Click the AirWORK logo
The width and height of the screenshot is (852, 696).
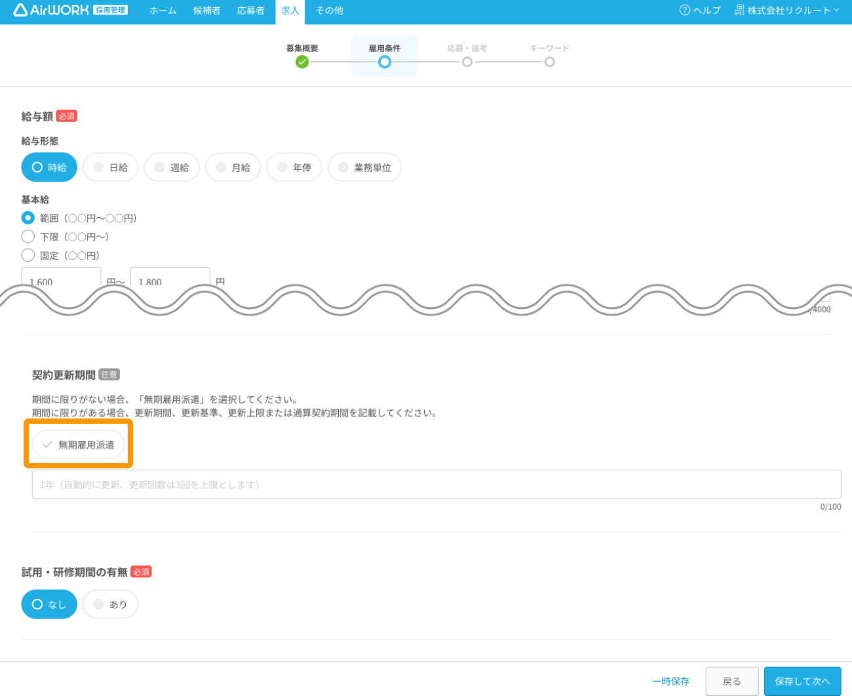point(70,10)
